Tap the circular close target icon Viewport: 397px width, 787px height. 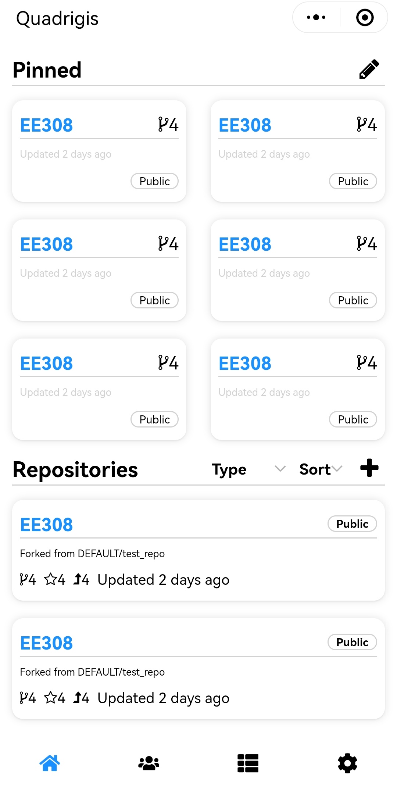tap(365, 17)
